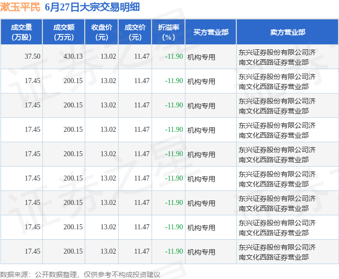The height and width of the screenshot is (279, 339).
Task: Select the 买方营业部 column header
Action: click(211, 32)
